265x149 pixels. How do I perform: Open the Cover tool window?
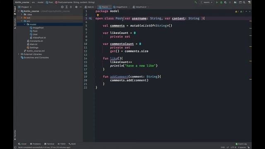(22, 144)
